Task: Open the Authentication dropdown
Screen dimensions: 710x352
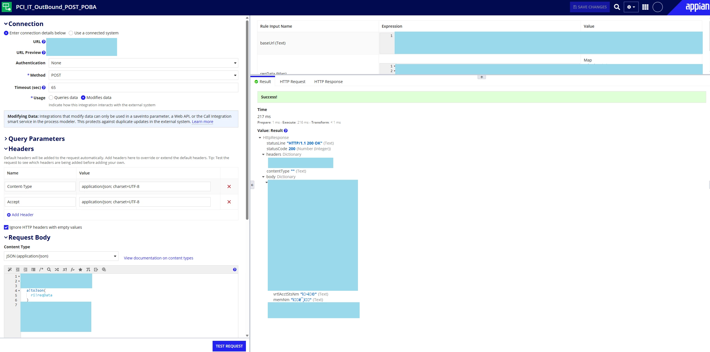Action: (x=143, y=63)
